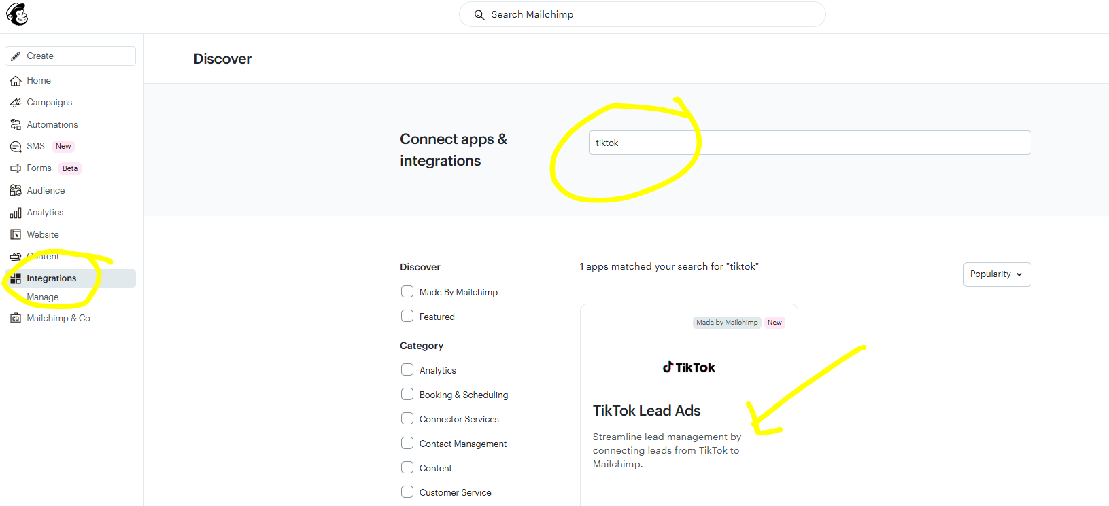Enable the Connector Services filter

point(407,419)
